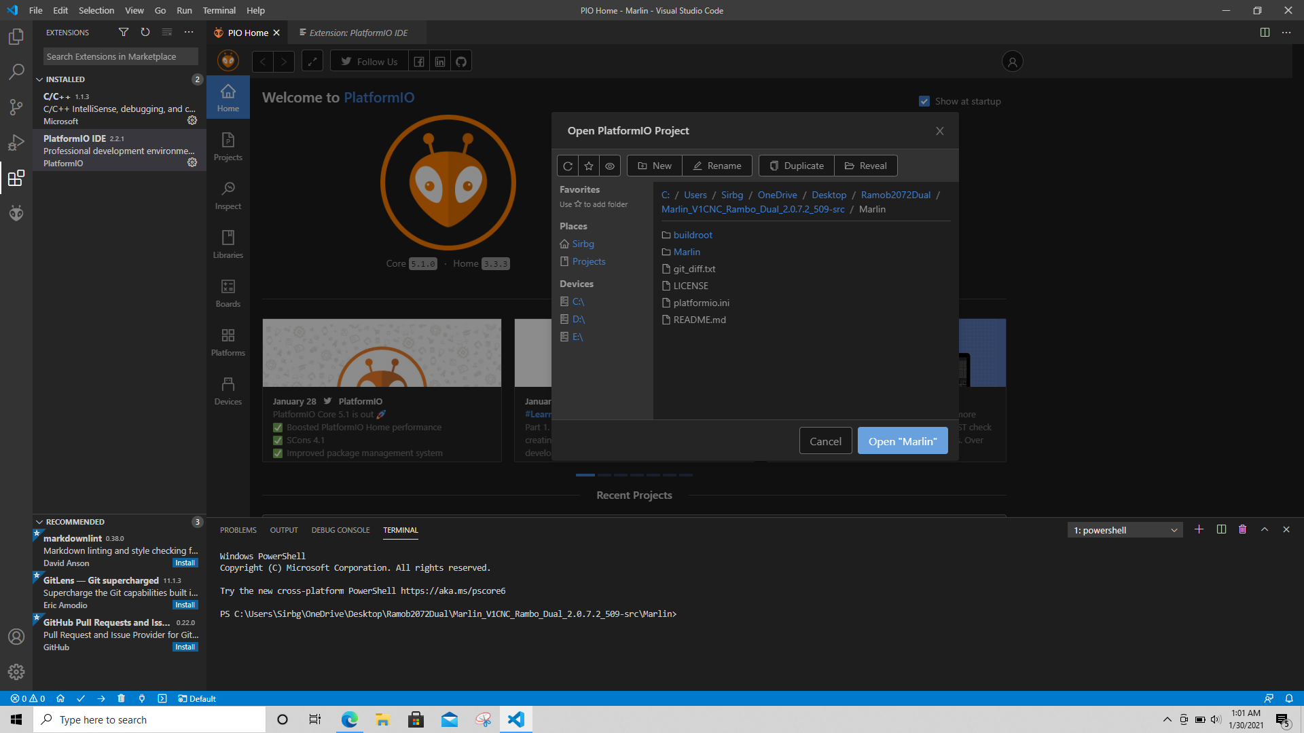1304x733 pixels.
Task: Show hidden system tray icons
Action: click(1167, 719)
